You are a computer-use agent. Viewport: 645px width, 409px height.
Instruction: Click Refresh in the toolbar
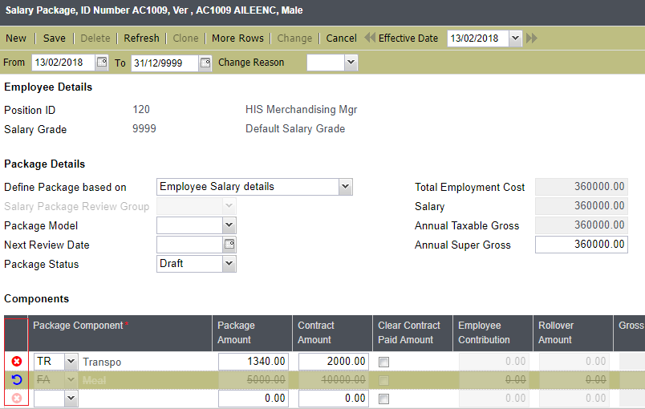(141, 38)
